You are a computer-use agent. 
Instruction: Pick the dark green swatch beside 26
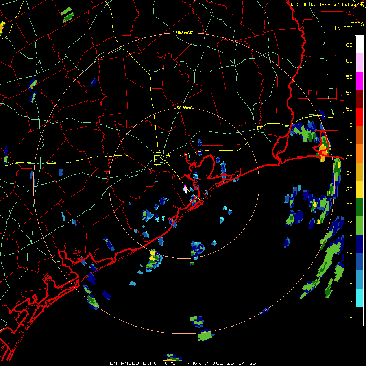coord(359,207)
